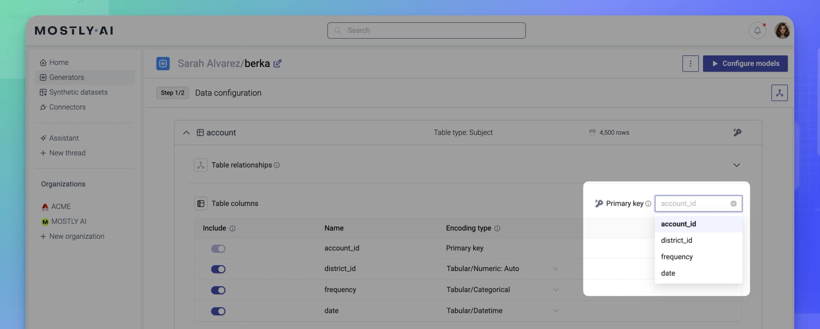Disable the date column include switch
This screenshot has width=820, height=329.
click(218, 311)
